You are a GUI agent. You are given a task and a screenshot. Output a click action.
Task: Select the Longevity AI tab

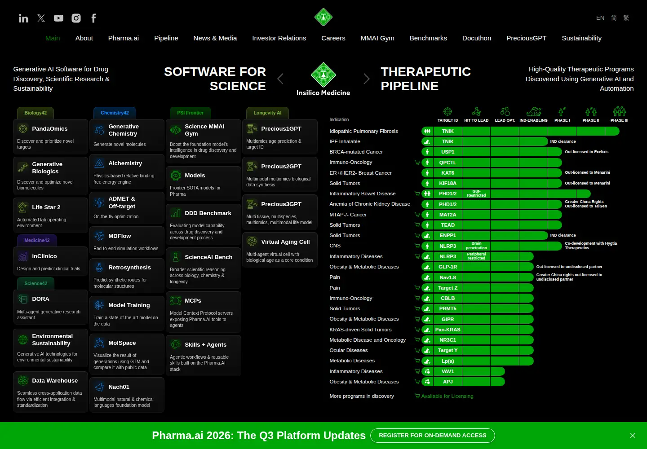pyautogui.click(x=267, y=113)
